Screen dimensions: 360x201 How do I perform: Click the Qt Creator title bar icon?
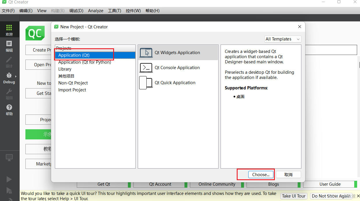(4, 2)
